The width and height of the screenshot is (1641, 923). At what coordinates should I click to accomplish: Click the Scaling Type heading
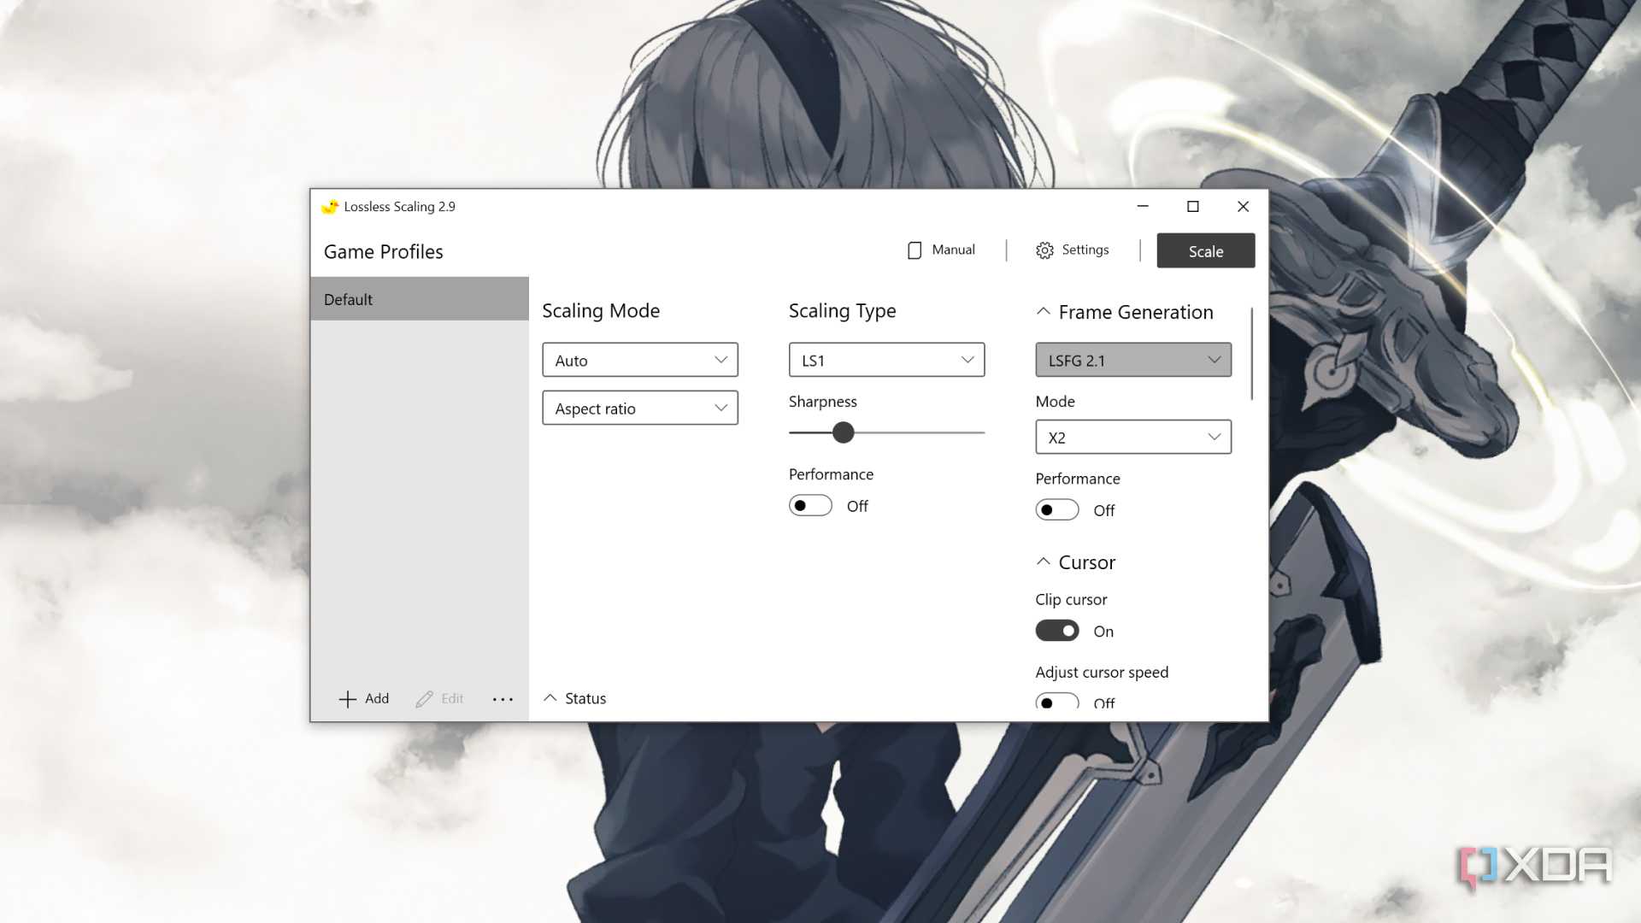coord(843,311)
